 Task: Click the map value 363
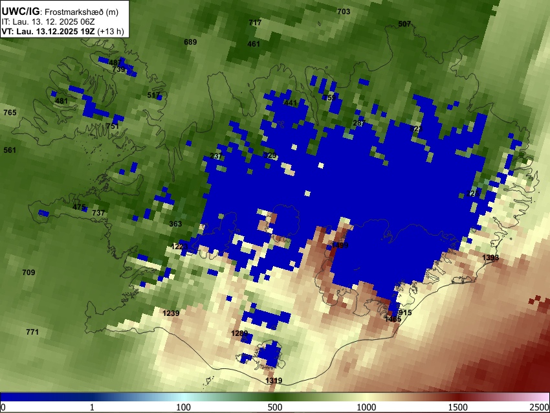click(175, 224)
